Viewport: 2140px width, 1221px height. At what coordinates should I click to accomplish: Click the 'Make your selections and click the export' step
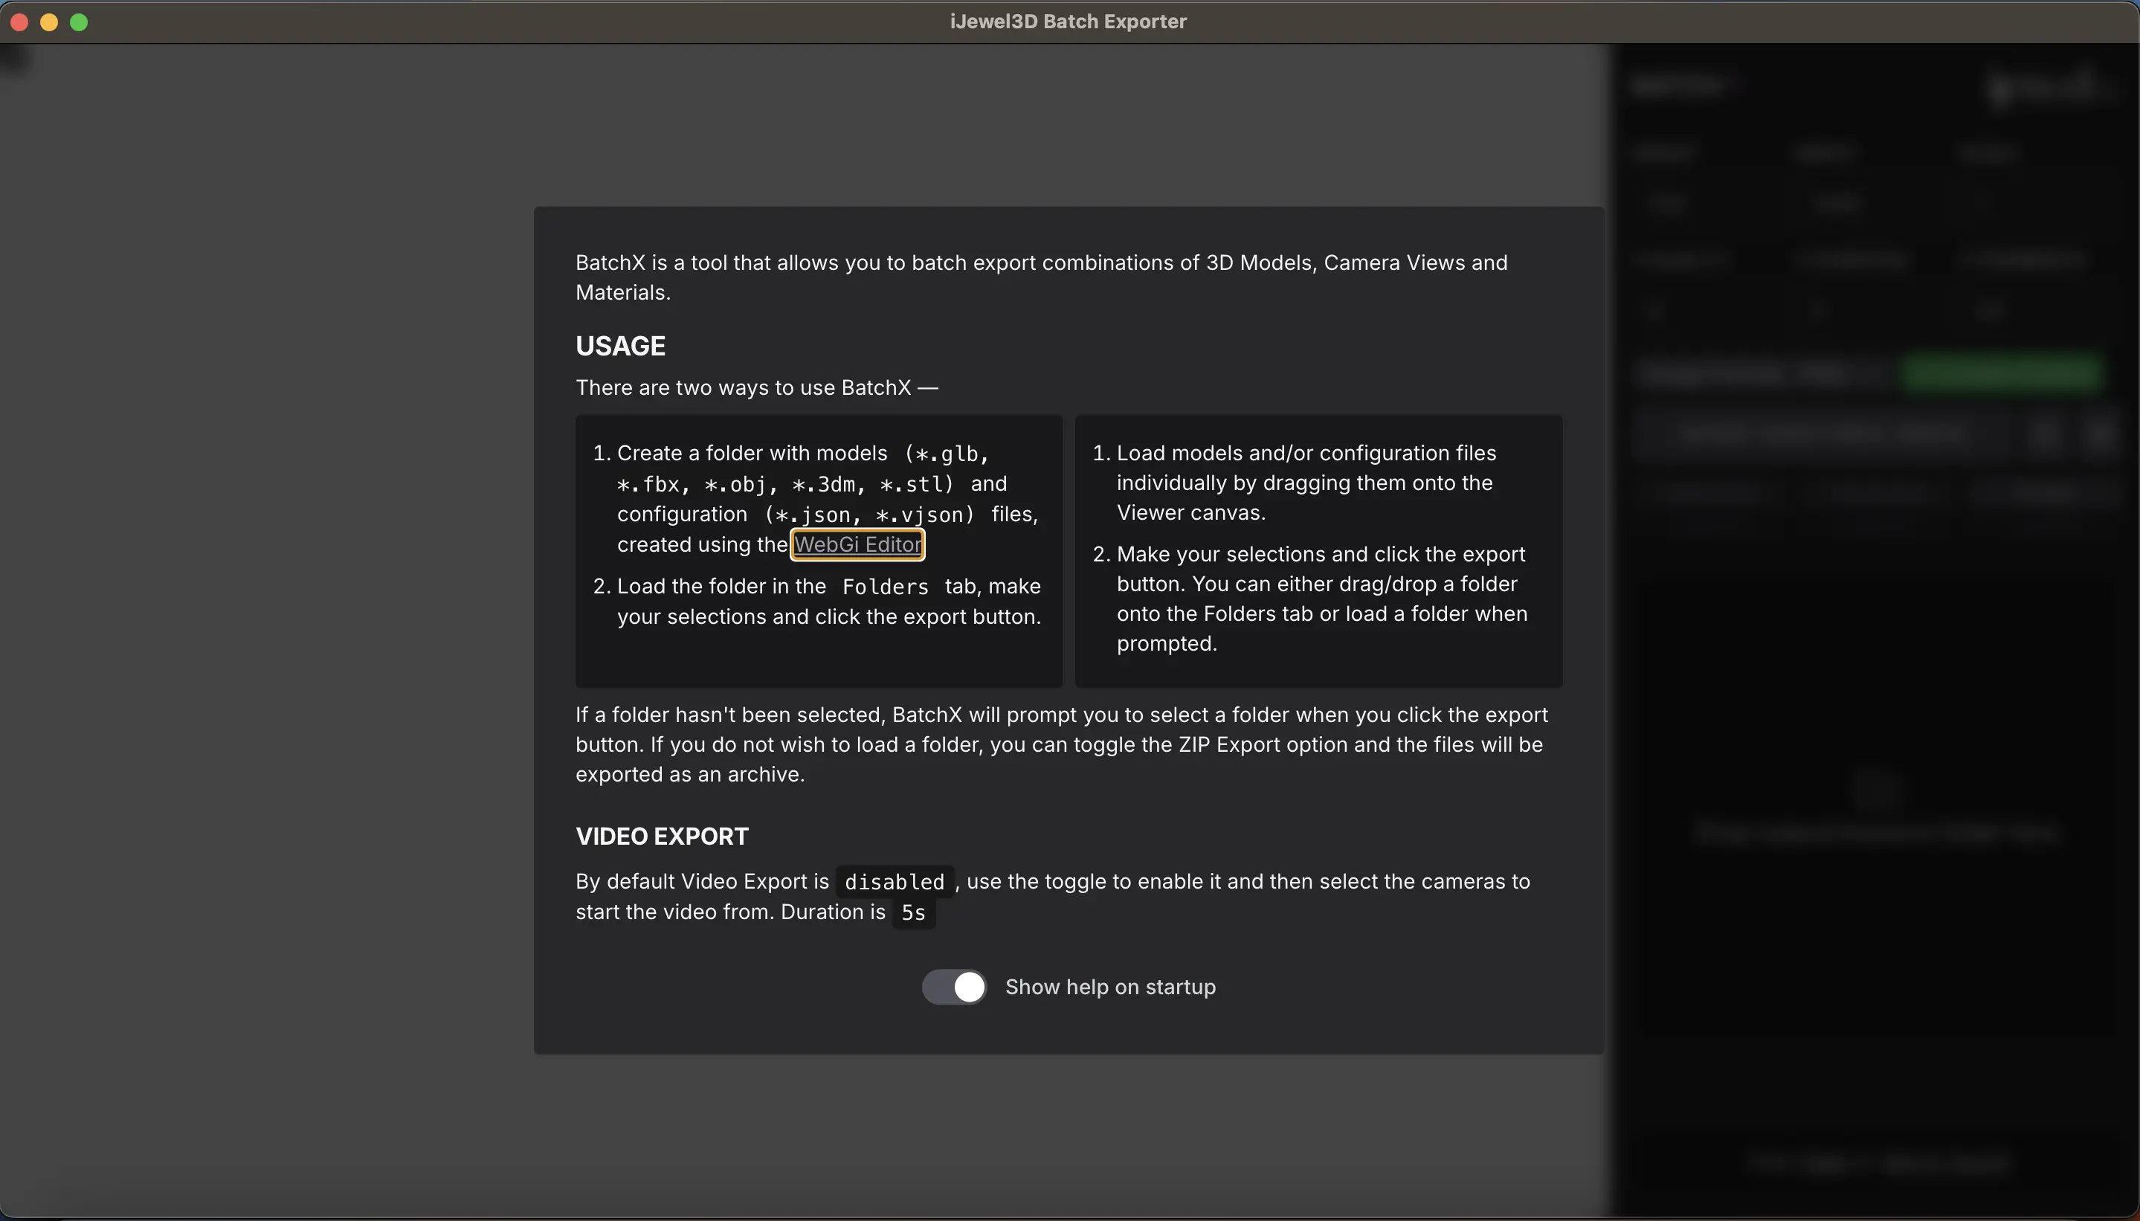1322,599
